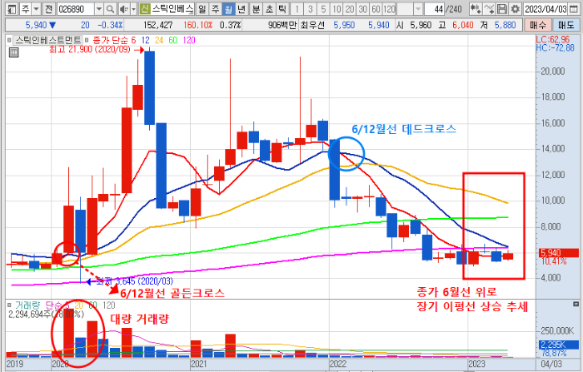Click the 2021 marker on time axis
Image resolution: width=583 pixels, height=372 pixels.
198,364
